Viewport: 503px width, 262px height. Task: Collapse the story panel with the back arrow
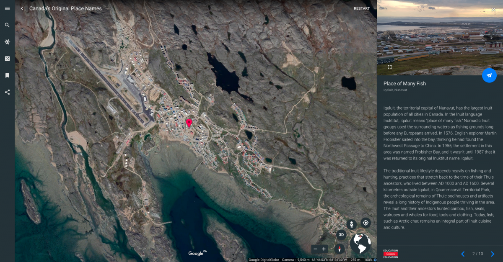22,8
